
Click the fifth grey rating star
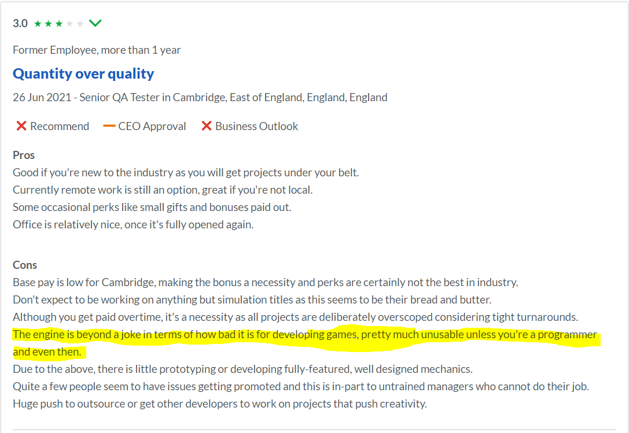(80, 24)
